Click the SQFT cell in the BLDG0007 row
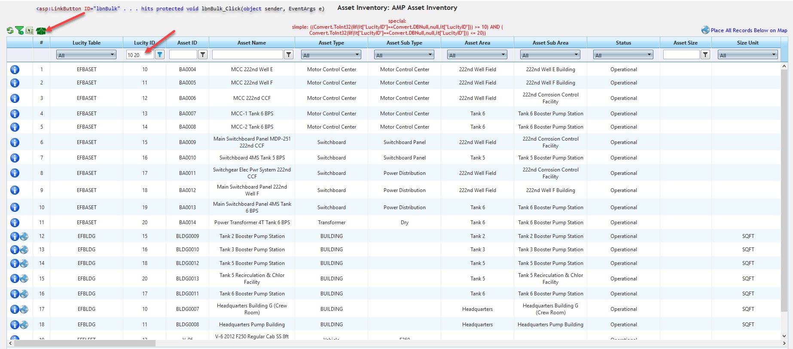 click(748, 309)
